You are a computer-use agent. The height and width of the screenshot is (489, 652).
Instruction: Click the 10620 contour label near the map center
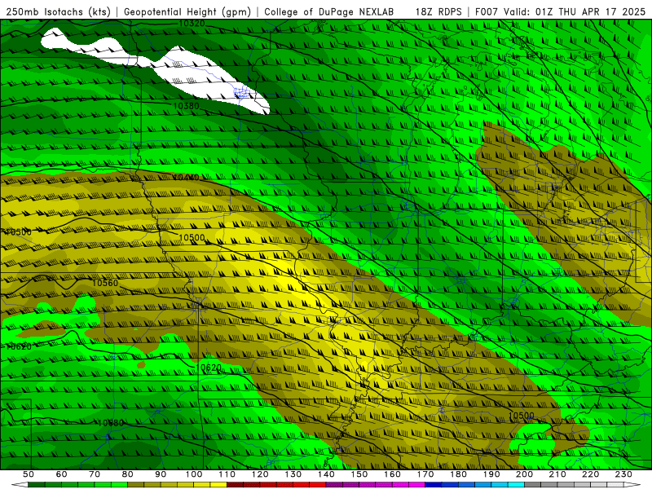209,368
